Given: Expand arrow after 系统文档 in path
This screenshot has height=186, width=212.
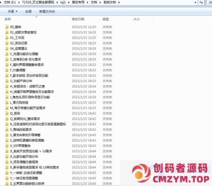Looking at the screenshot, I should [x=119, y=3].
